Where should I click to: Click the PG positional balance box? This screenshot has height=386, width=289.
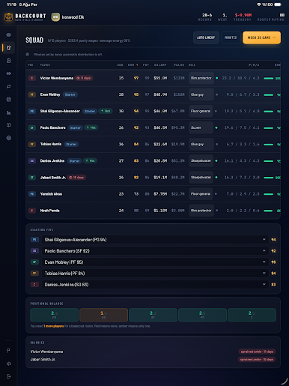tap(54, 315)
